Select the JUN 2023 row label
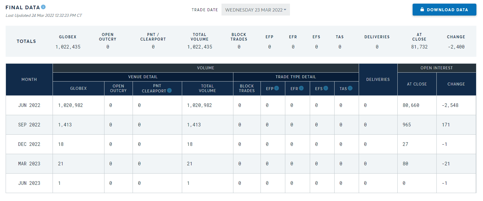This screenshot has width=483, height=201. (x=29, y=183)
